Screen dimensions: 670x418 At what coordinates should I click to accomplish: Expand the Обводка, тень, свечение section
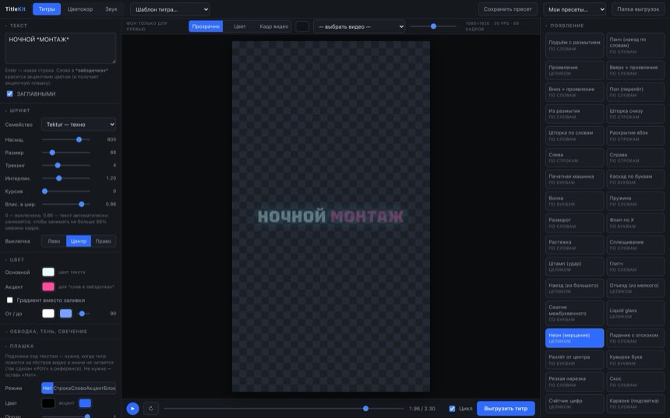48,332
